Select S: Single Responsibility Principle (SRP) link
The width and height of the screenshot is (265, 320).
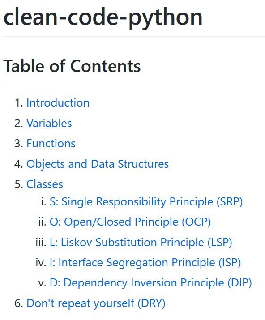tap(146, 202)
